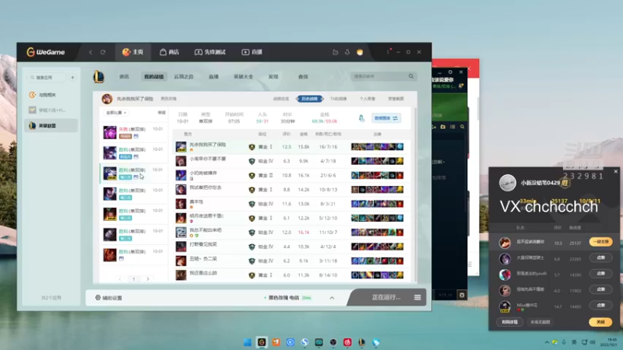Click the player avatar in match popup header
The width and height of the screenshot is (623, 350).
pyautogui.click(x=508, y=183)
